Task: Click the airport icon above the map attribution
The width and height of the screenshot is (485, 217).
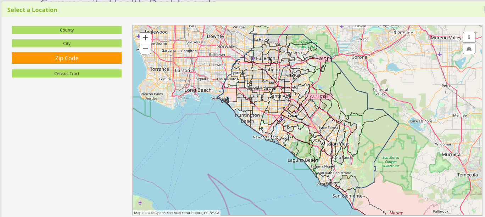Action: click(x=140, y=202)
